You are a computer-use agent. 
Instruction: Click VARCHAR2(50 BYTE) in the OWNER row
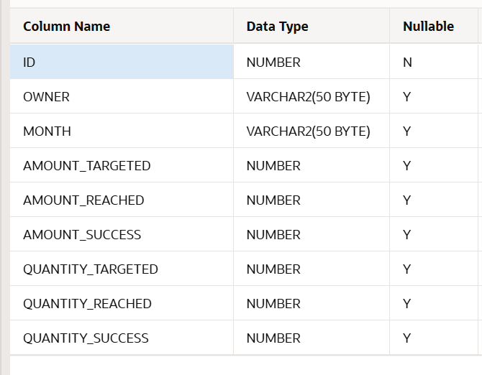coord(308,97)
